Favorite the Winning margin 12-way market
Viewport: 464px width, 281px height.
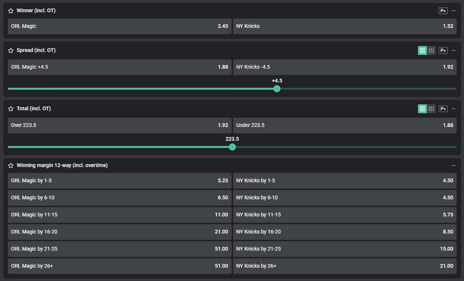click(11, 166)
